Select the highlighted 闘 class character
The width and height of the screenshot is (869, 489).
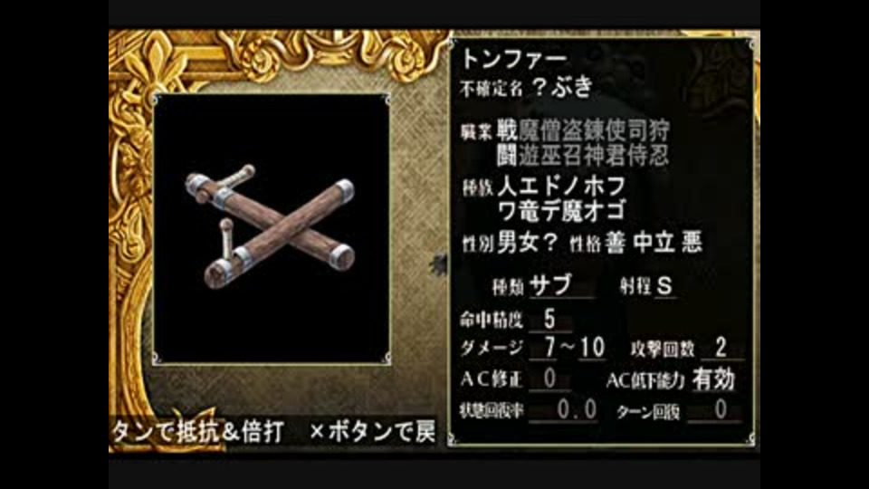point(507,156)
